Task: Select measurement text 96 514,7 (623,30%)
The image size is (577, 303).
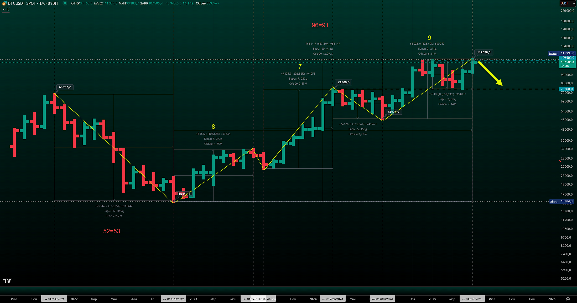Action: point(323,44)
